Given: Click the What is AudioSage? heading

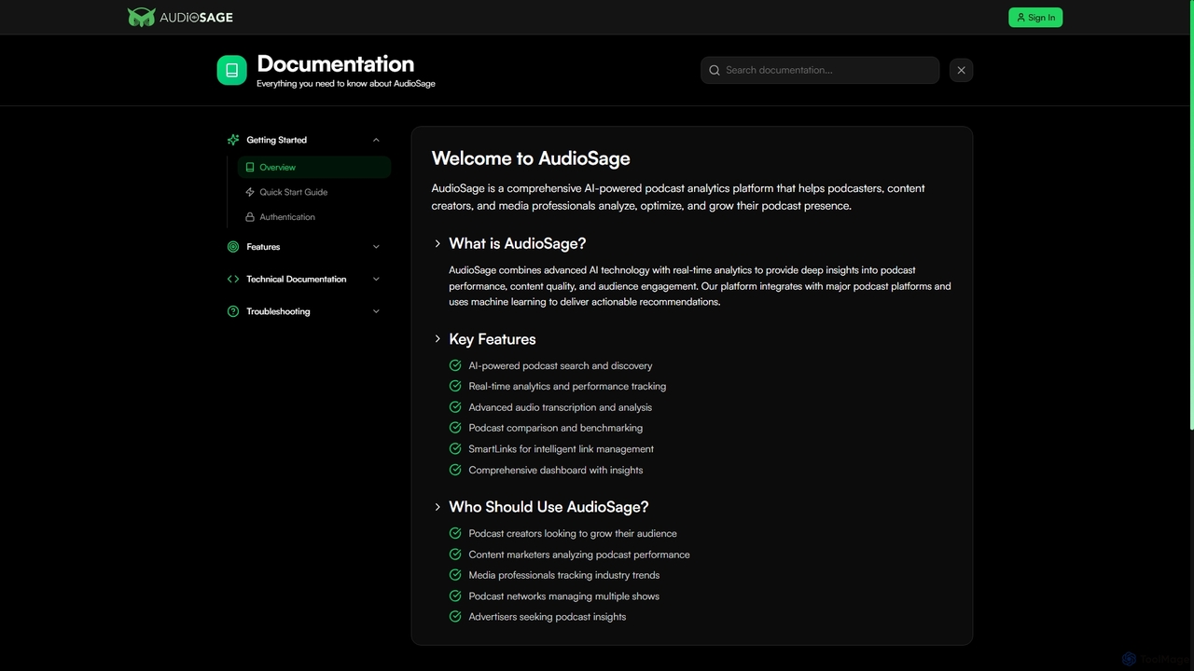Looking at the screenshot, I should click(518, 243).
